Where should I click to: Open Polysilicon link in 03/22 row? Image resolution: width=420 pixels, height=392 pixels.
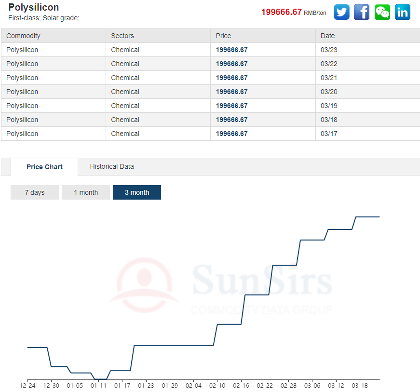coord(22,64)
